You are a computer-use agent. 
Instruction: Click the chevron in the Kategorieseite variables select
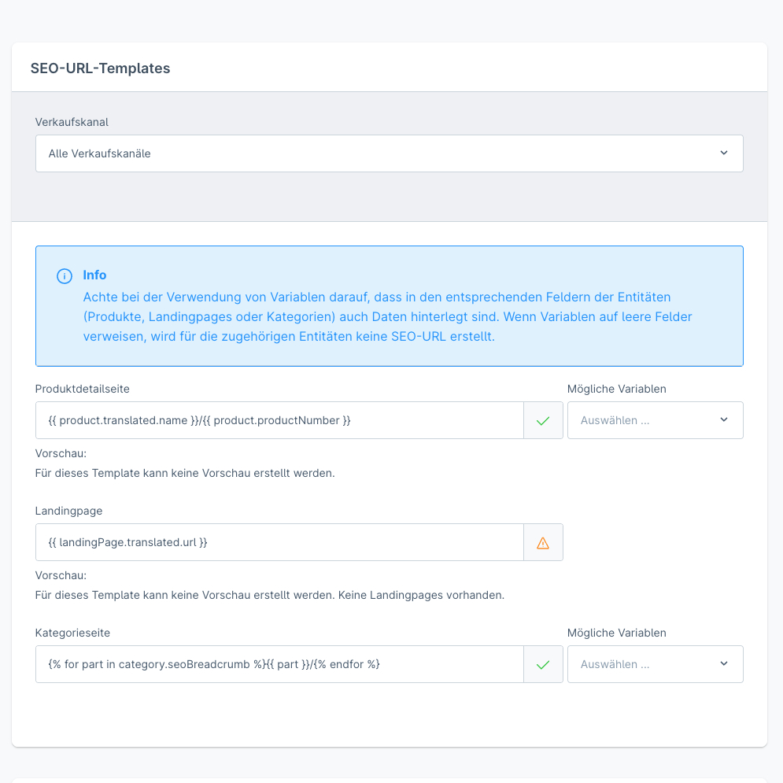pyautogui.click(x=724, y=664)
